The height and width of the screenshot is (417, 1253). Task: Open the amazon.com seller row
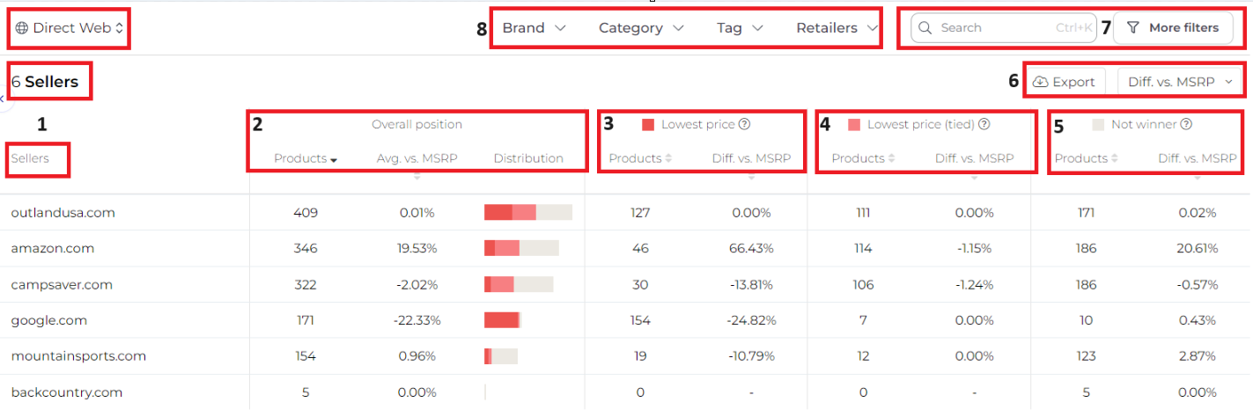53,249
